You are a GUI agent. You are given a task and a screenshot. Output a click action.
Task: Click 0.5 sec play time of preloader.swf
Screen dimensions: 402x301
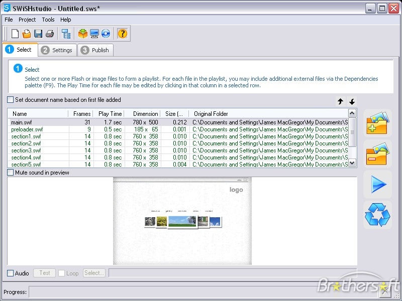pos(113,129)
